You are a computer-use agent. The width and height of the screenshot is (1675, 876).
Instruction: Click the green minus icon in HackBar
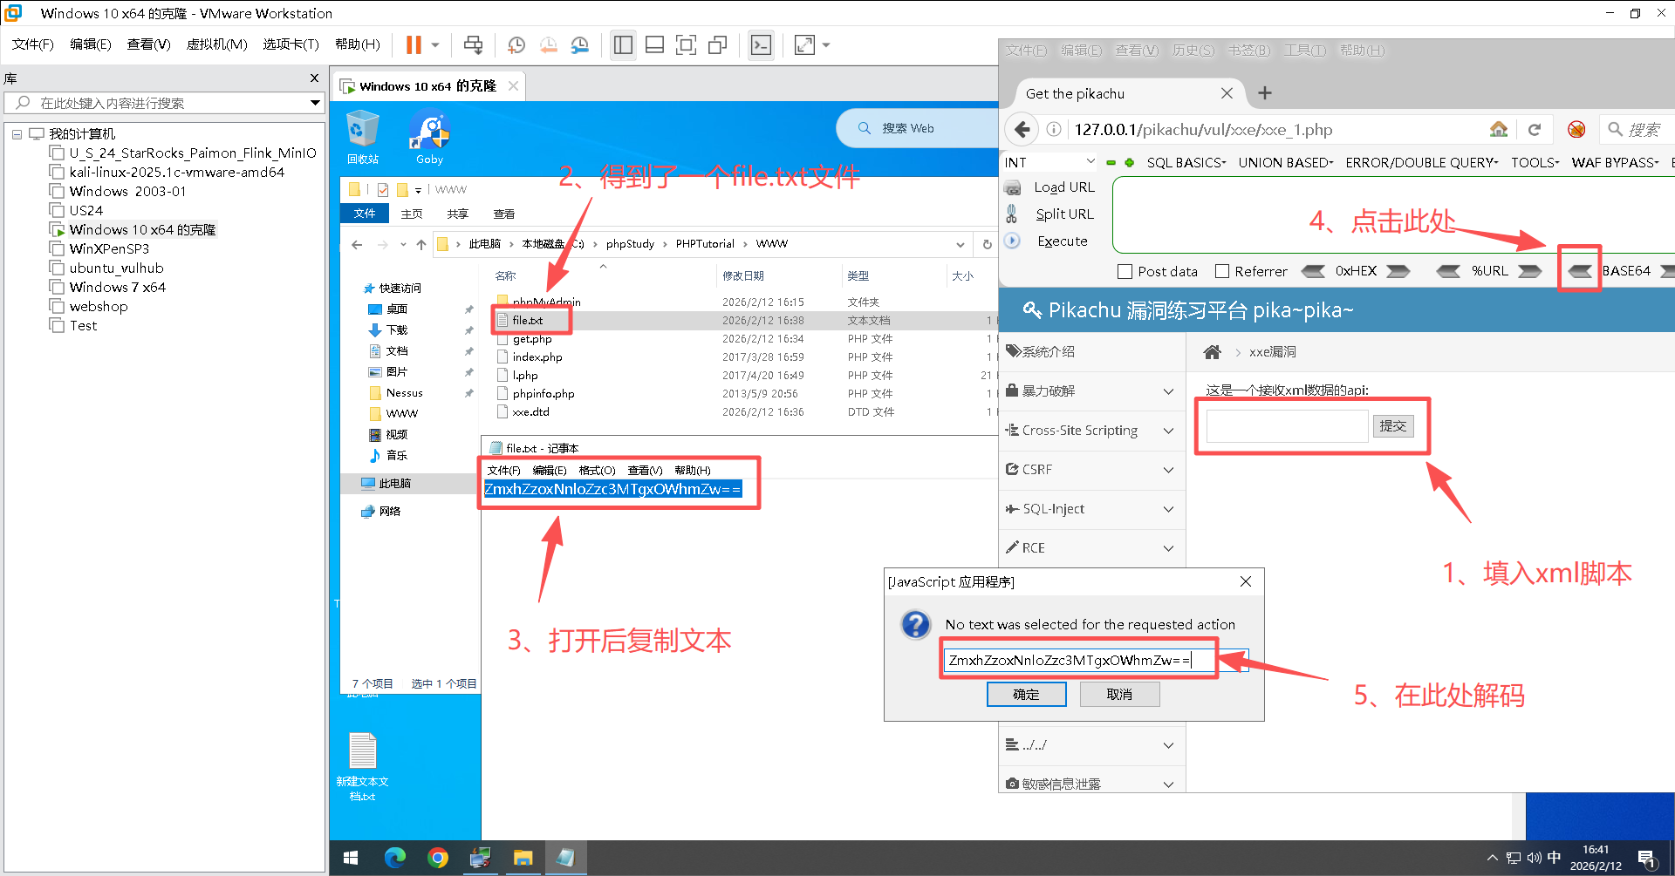(x=1111, y=163)
